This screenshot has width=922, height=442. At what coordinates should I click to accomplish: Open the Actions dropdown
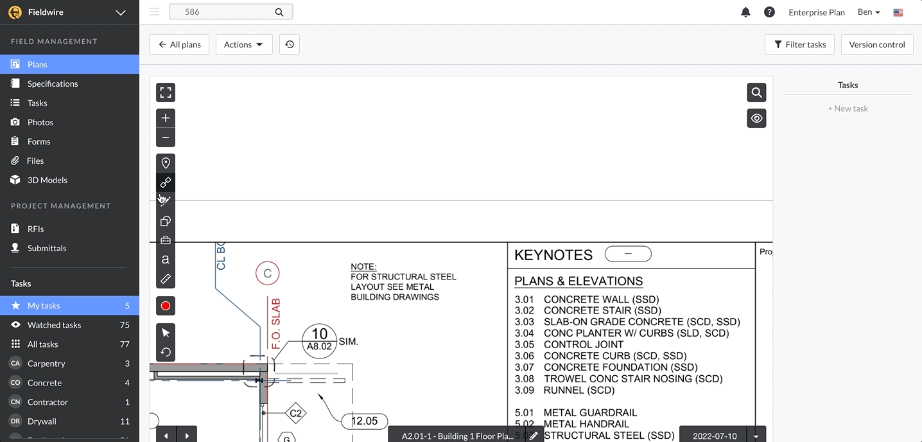(x=243, y=44)
